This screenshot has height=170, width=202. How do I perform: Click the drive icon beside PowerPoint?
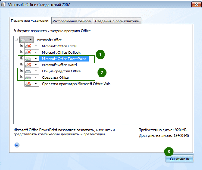pos(28,59)
